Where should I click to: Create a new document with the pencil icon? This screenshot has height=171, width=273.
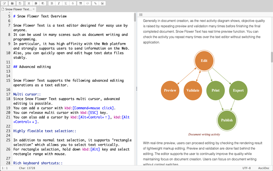pyautogui.click(x=4, y=3)
